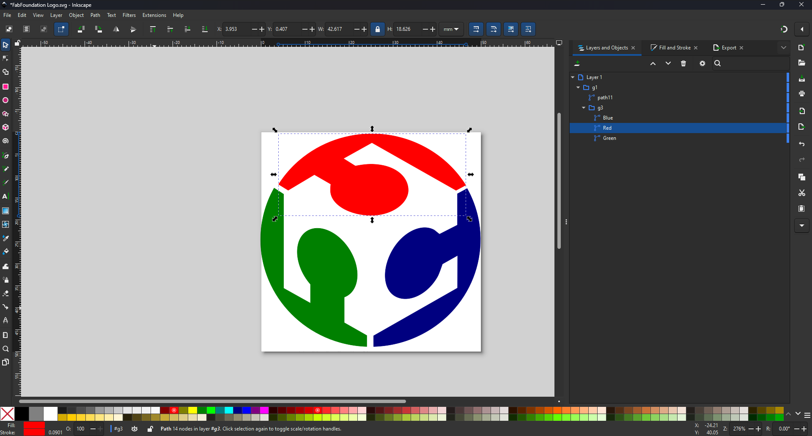Image resolution: width=812 pixels, height=436 pixels.
Task: Collapse the g3 group
Action: pos(584,108)
